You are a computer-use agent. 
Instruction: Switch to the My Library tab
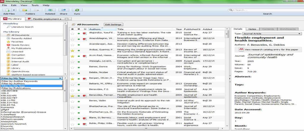point(12,19)
